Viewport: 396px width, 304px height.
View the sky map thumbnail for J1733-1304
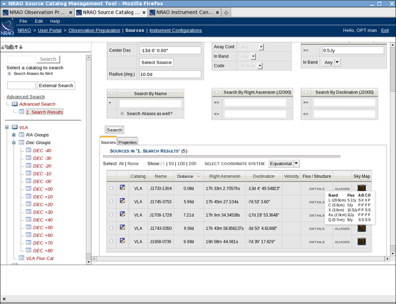pos(362,188)
